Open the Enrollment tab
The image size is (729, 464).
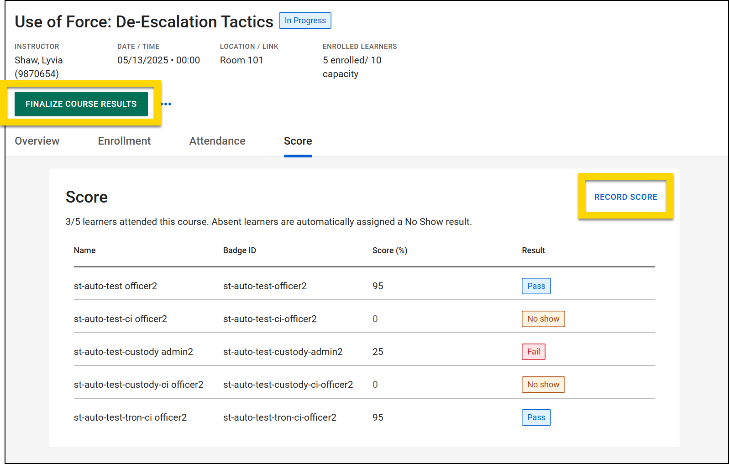(x=124, y=141)
